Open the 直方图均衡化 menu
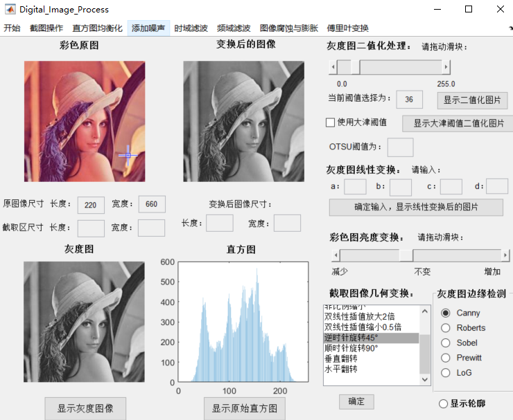The width and height of the screenshot is (513, 420). (x=98, y=28)
